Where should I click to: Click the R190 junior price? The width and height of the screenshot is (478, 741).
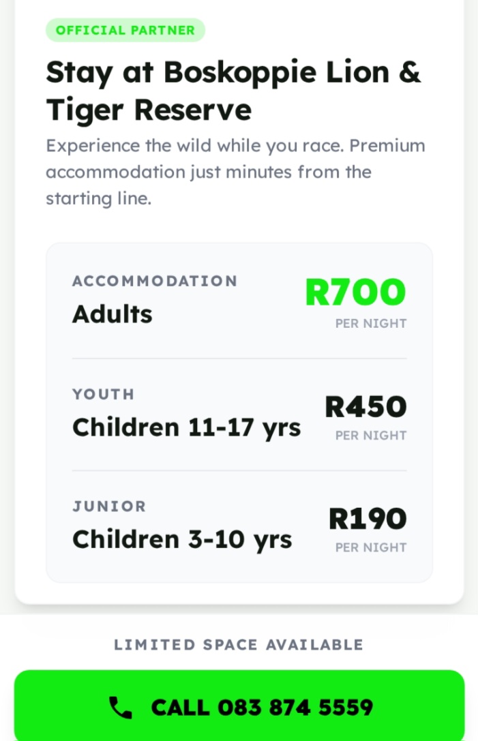point(368,519)
